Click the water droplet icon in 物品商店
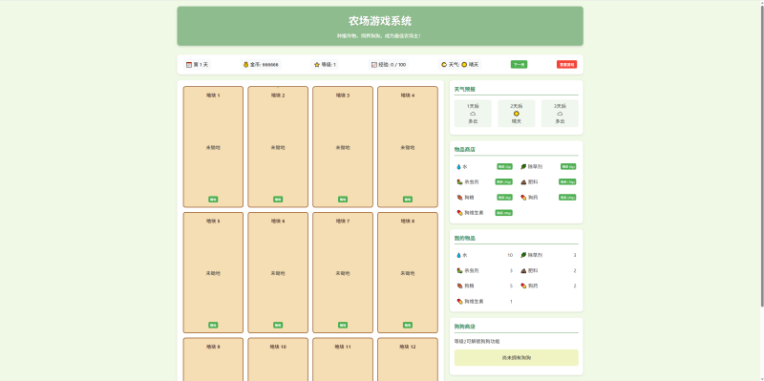Screen dimensions: 764x381 (458, 166)
